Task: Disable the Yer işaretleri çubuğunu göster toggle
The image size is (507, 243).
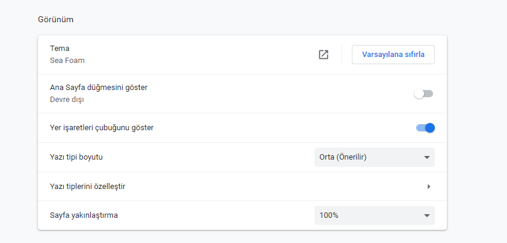Action: (x=425, y=128)
